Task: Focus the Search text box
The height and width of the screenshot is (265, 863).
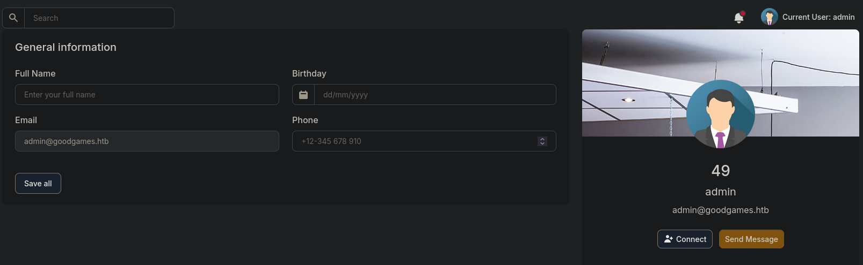Action: point(99,18)
